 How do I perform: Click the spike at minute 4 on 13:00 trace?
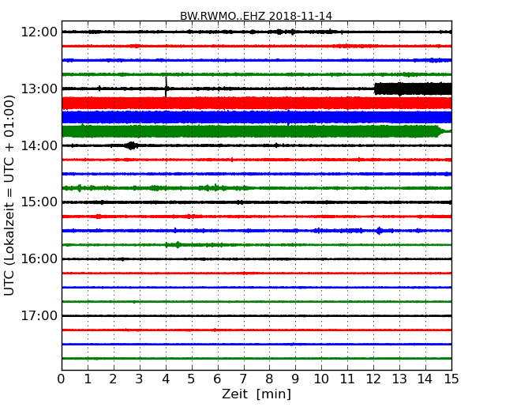(x=167, y=87)
